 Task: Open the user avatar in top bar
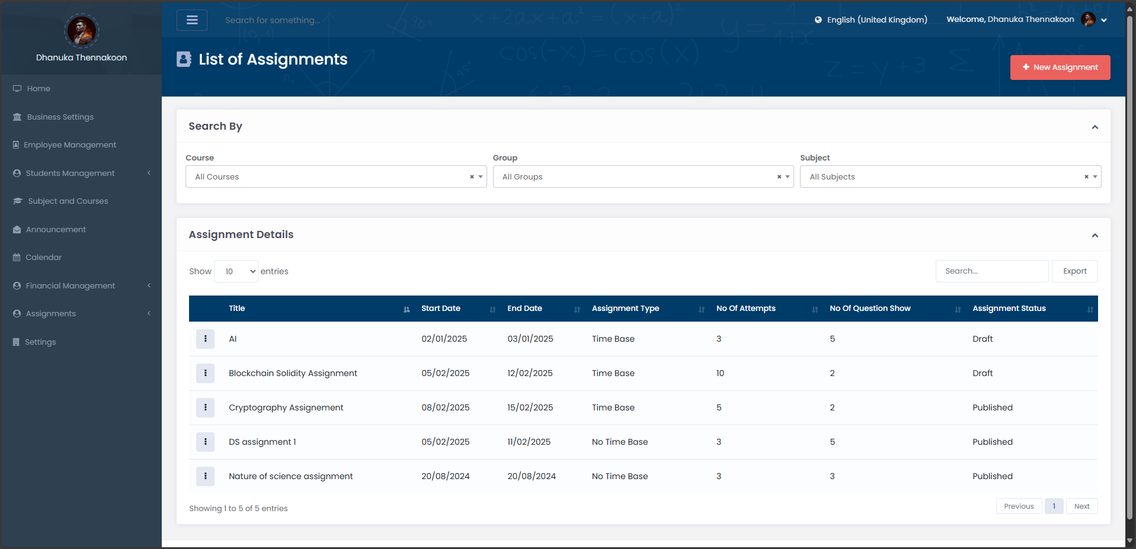coord(1088,20)
